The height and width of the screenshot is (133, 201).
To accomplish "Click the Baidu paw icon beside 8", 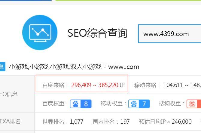I will tap(76, 104).
